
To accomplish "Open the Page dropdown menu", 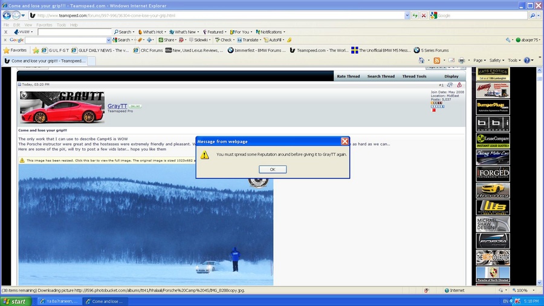I will tap(479, 60).
